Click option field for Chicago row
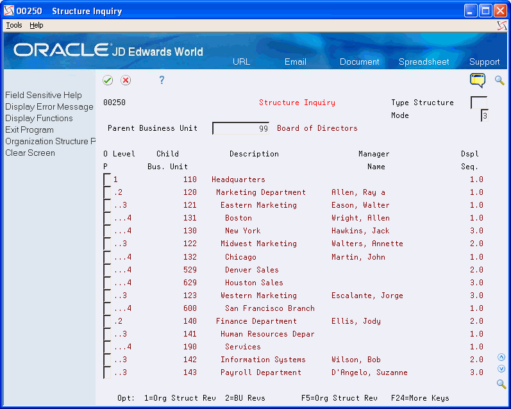 point(107,257)
